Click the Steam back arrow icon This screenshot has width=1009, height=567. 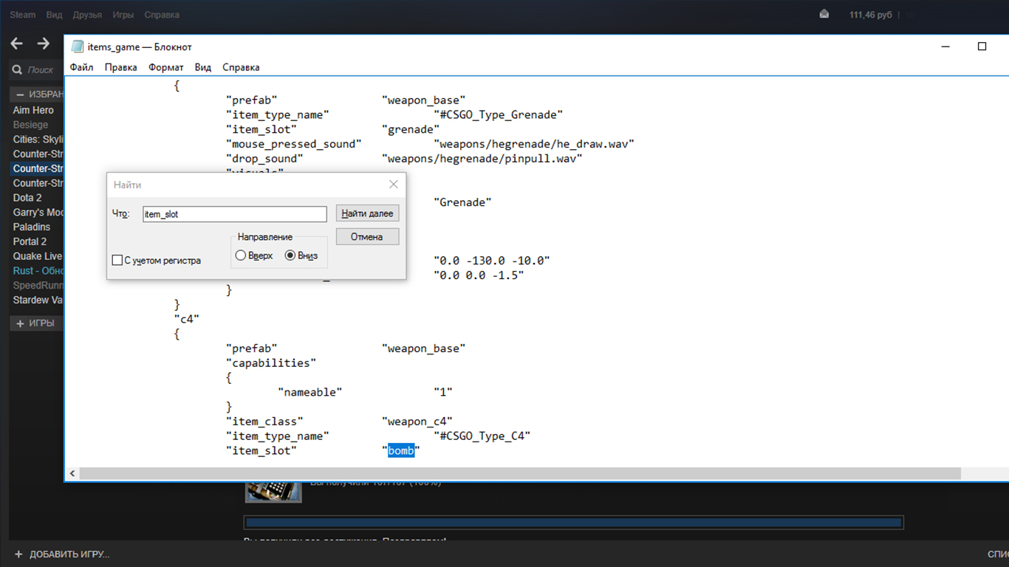tap(17, 44)
